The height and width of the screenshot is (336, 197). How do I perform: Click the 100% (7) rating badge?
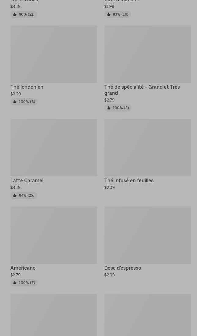pyautogui.click(x=24, y=283)
